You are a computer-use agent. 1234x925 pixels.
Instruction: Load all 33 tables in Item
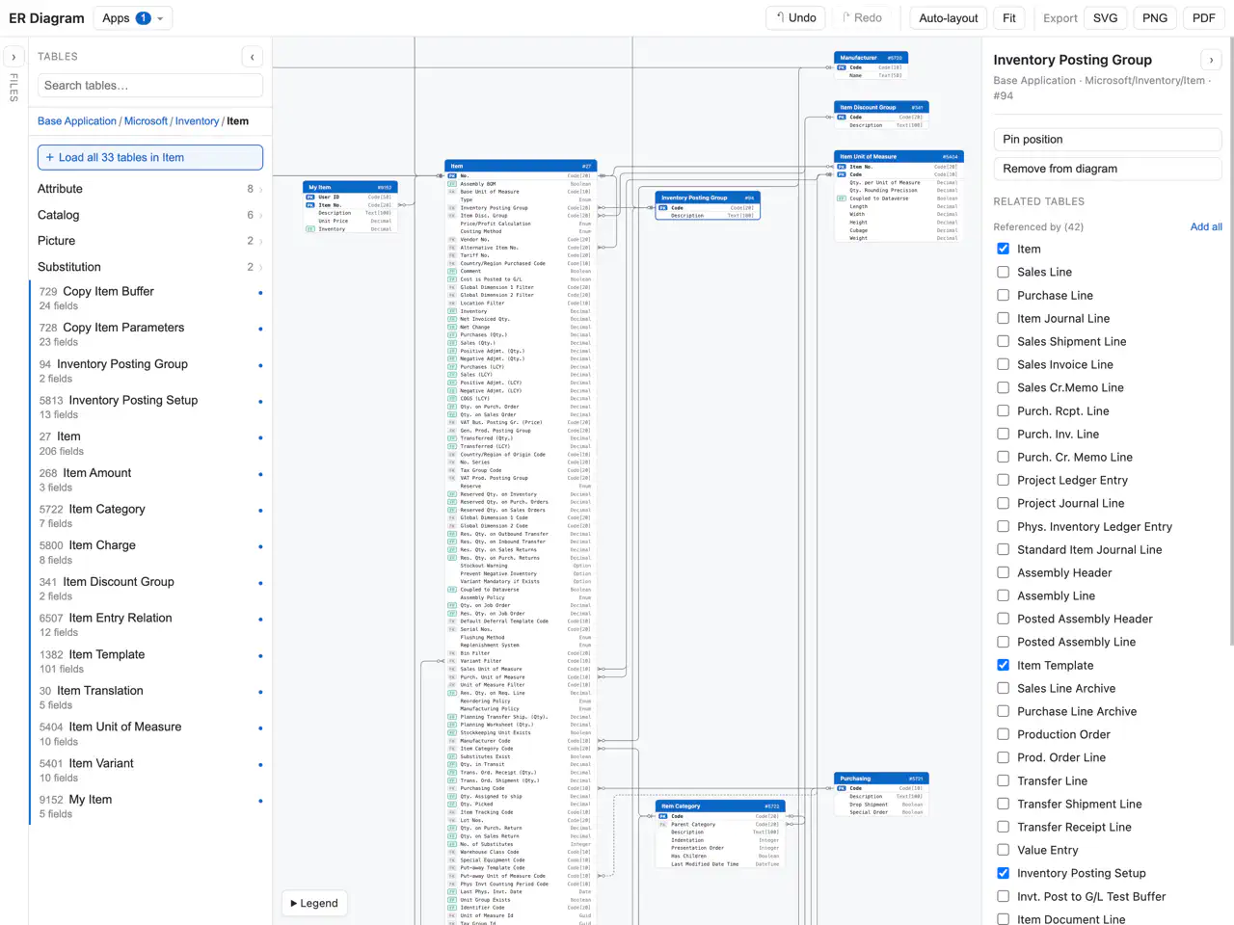coord(150,157)
